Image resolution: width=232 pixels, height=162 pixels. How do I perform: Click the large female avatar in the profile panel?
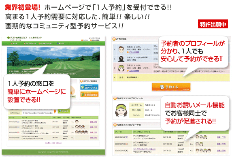tap(121, 111)
